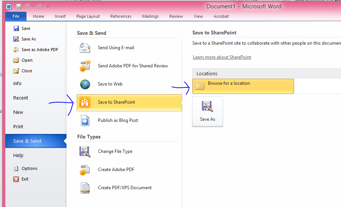Open the File tab
Viewport: 341px width, 207px height.
click(16, 16)
